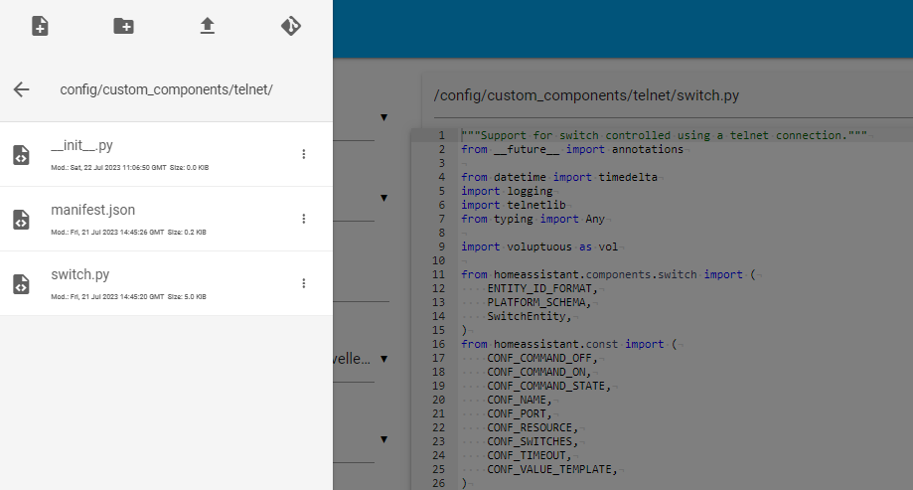Open the Git menu icon
This screenshot has width=913, height=490.
pyautogui.click(x=290, y=26)
